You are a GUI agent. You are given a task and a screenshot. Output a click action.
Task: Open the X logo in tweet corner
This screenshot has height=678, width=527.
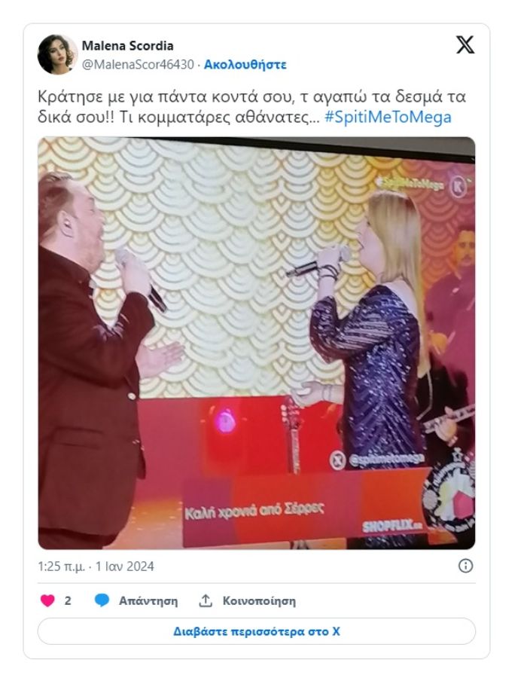click(465, 44)
